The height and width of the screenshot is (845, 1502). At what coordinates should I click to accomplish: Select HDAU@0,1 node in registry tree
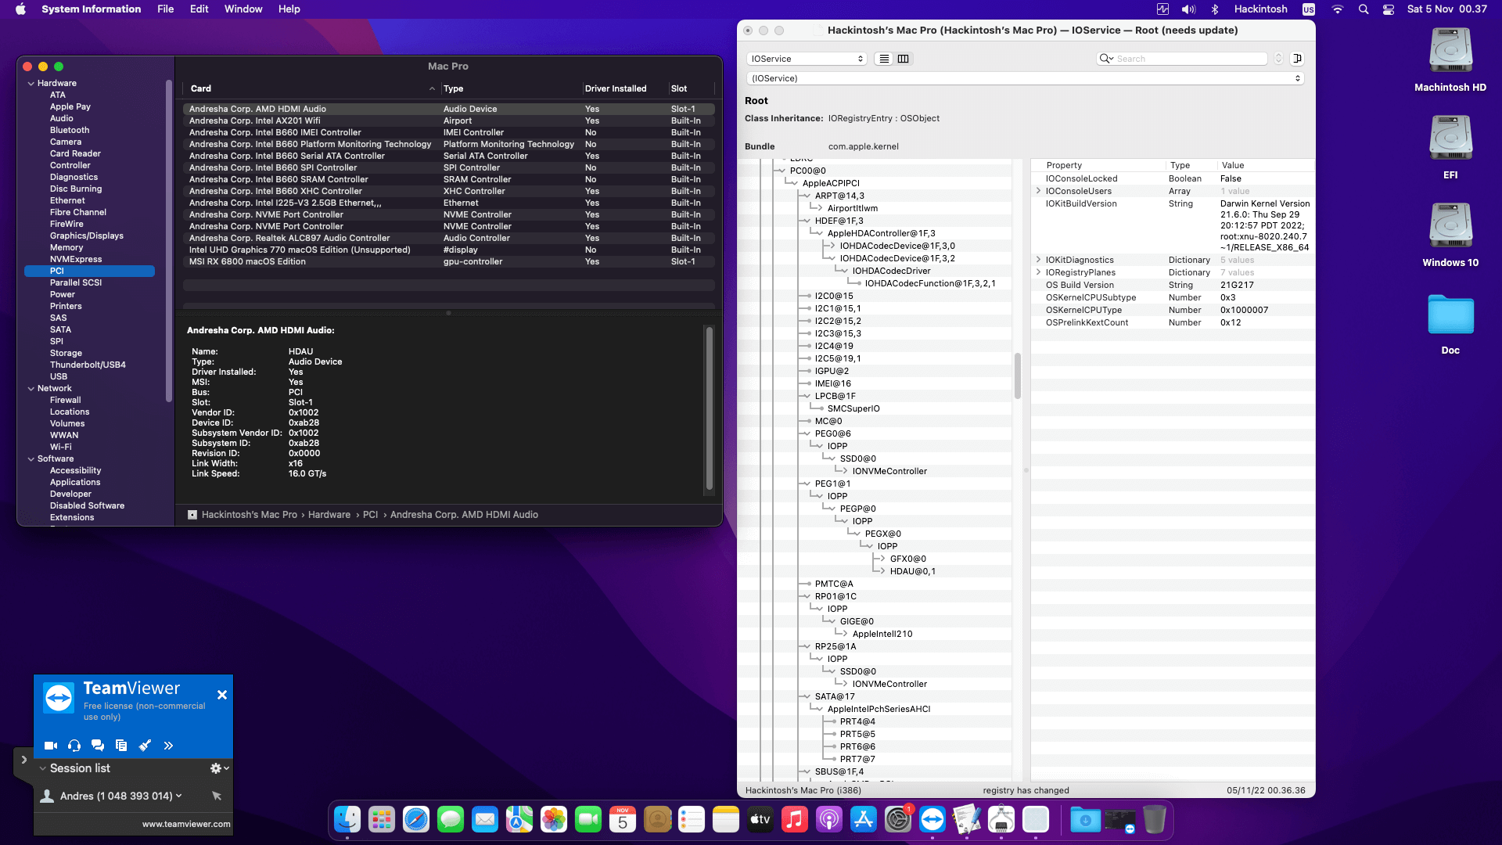point(912,571)
